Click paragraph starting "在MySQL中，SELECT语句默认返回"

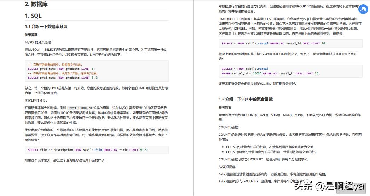tap(96, 52)
